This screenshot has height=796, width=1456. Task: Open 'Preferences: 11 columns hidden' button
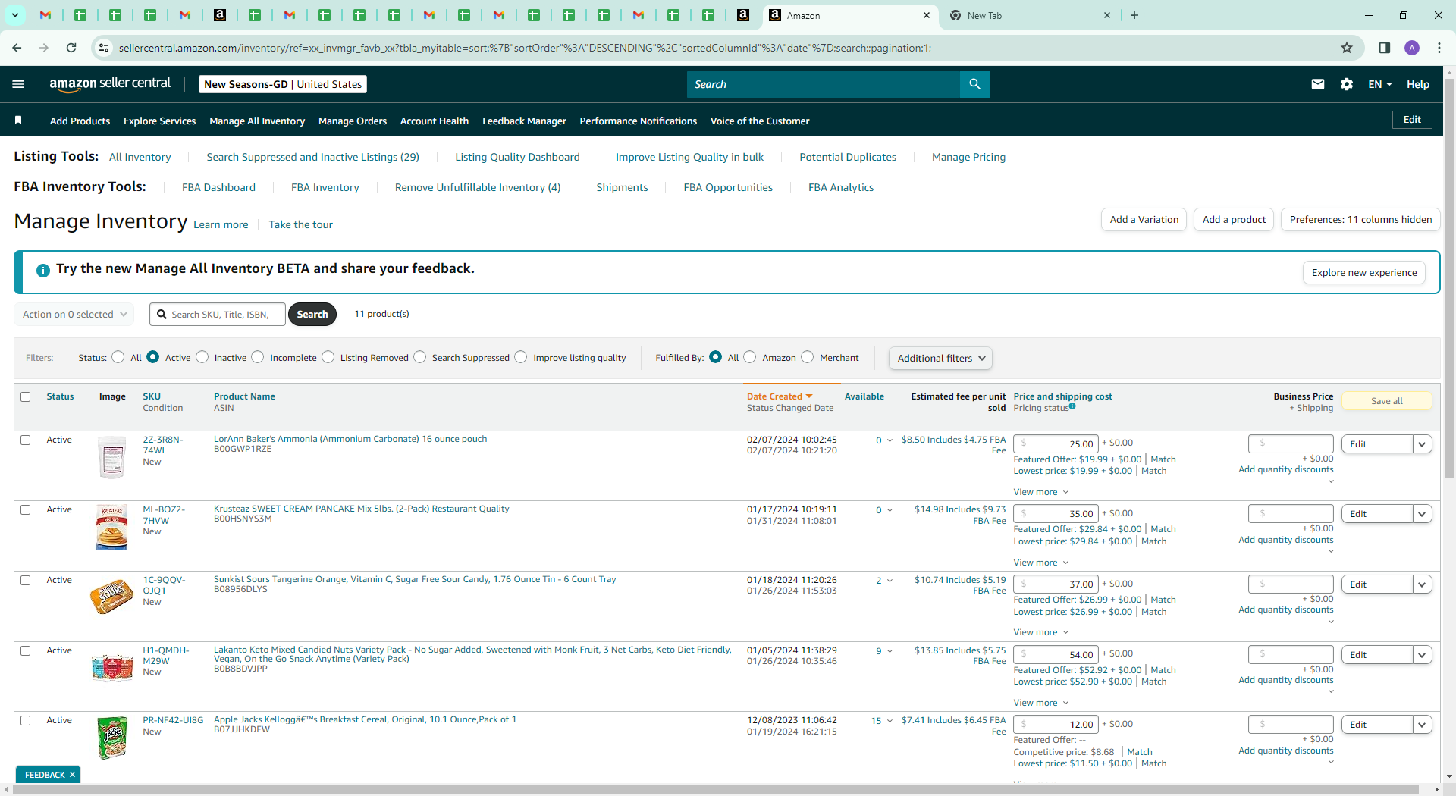click(x=1360, y=220)
